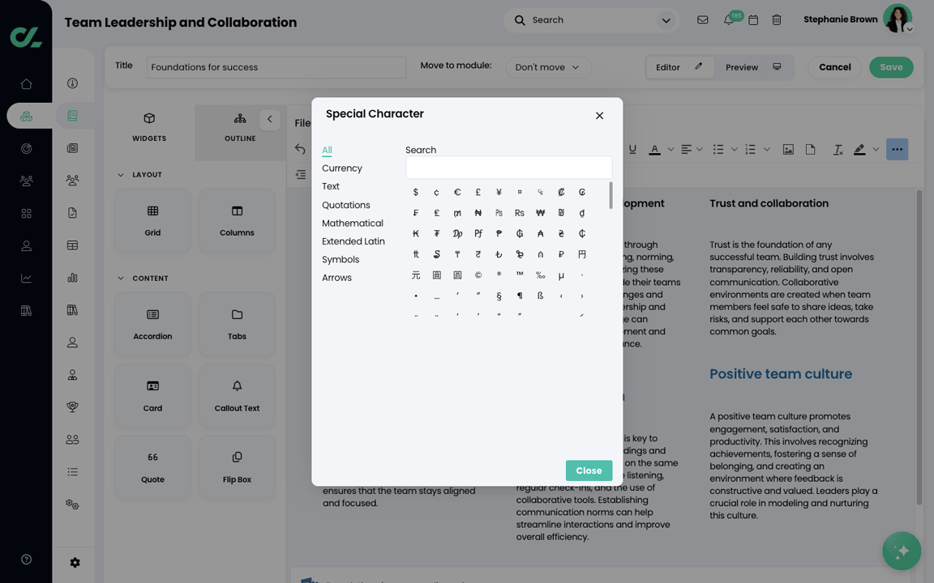
Task: Add a Quote widget
Action: click(152, 467)
